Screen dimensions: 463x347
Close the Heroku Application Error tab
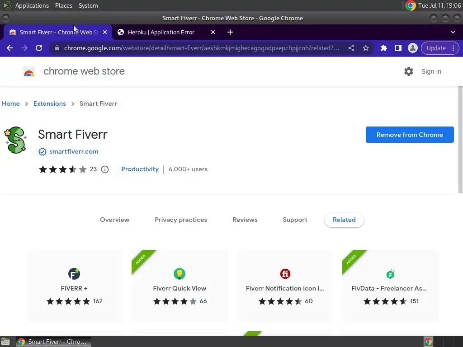tap(213, 32)
